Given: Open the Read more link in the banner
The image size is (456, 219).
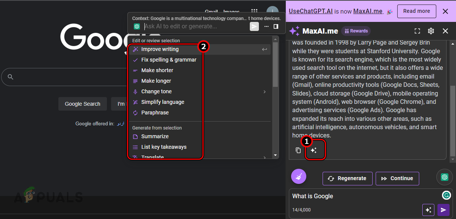Looking at the screenshot, I should pos(416,11).
